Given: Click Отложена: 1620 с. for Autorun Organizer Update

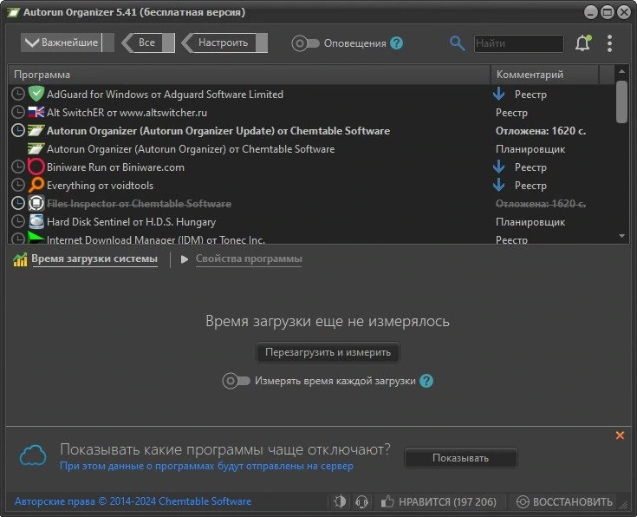Looking at the screenshot, I should (x=541, y=131).
